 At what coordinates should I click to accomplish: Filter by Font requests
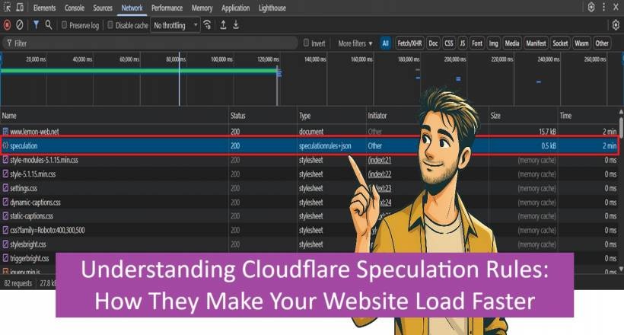(477, 43)
